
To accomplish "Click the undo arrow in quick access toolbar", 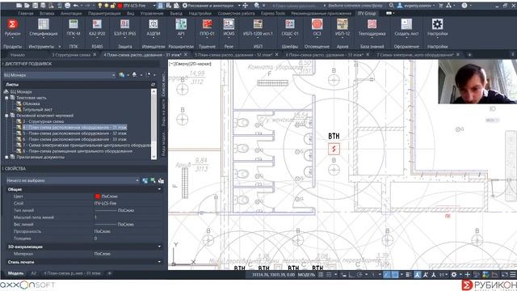I will (76, 6).
